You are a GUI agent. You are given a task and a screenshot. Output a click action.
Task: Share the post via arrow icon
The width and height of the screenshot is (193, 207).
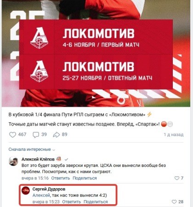click(x=57, y=135)
